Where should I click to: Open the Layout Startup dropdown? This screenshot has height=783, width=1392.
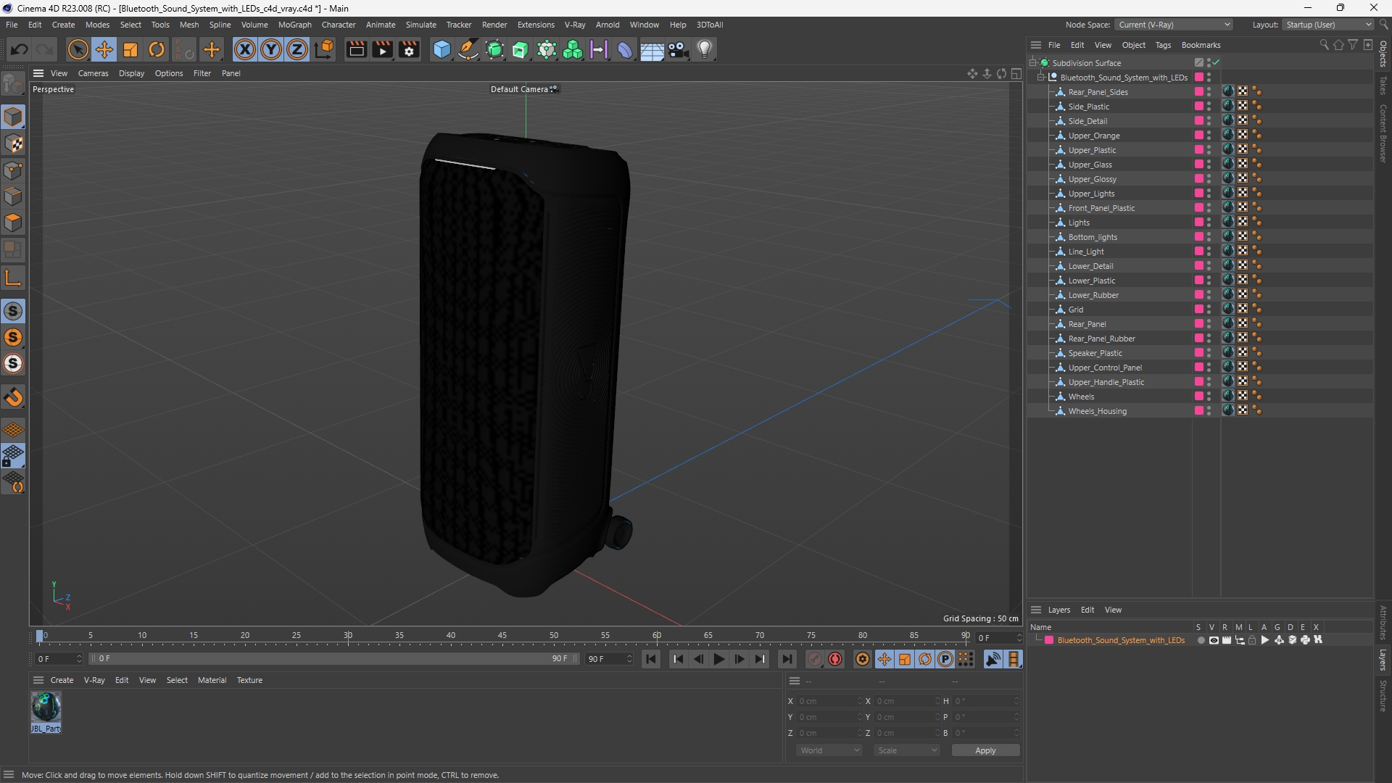coord(1328,25)
